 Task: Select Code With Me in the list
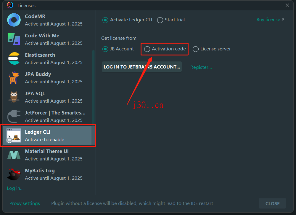coord(47,39)
